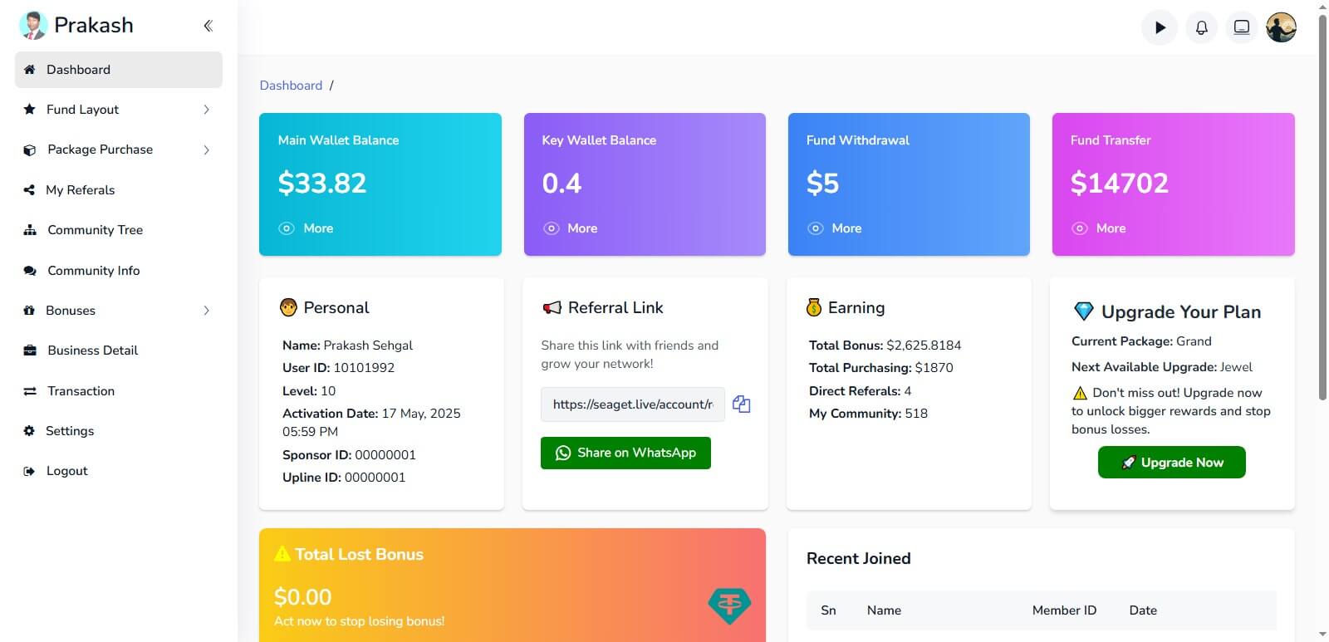View more details for Key Wallet Balance
Viewport: 1329px width, 642px height.
571,228
